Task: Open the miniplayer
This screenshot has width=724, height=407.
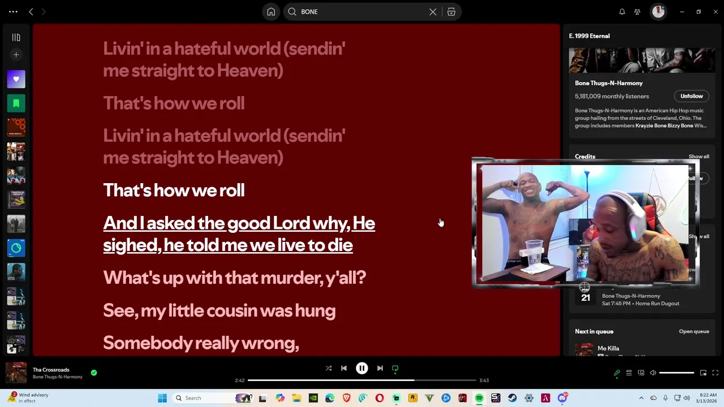Action: click(703, 373)
